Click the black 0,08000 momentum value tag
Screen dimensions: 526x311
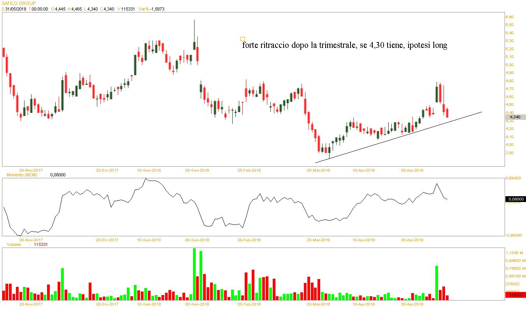tap(515, 199)
